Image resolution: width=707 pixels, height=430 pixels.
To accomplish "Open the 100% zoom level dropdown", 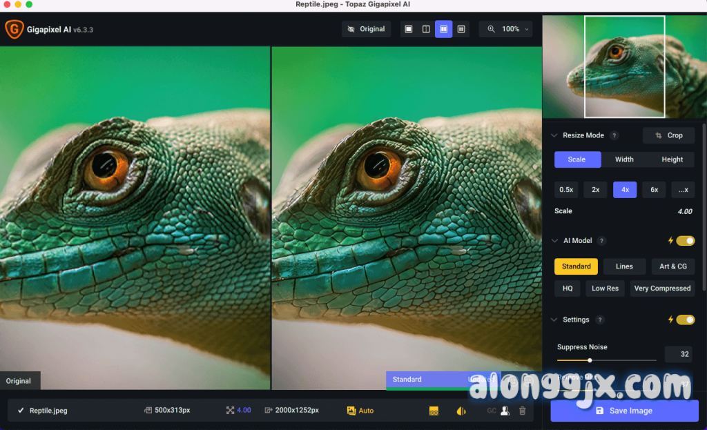I will tap(509, 29).
